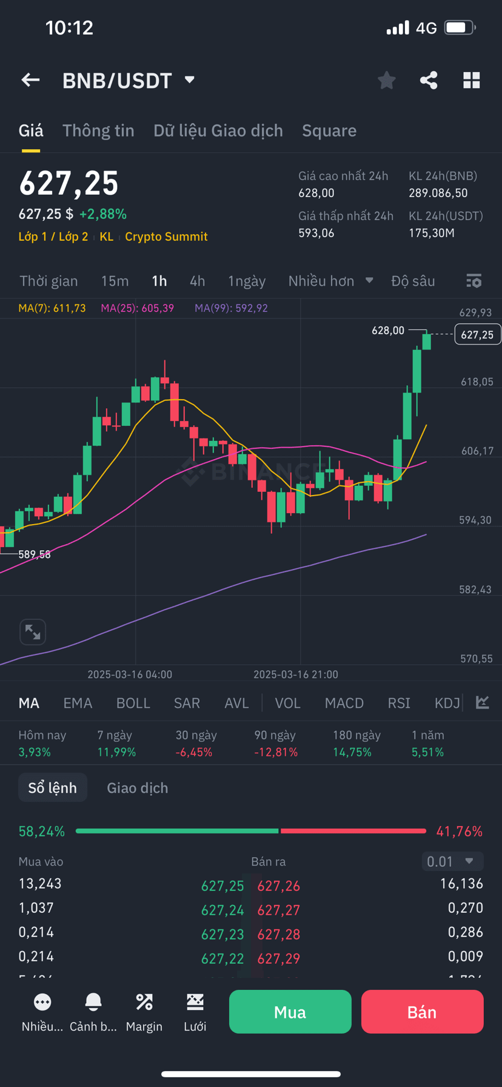
Task: Switch to the Thông tin tab
Action: [x=98, y=130]
